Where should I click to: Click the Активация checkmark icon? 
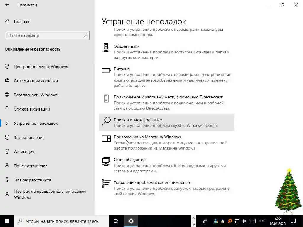7,152
